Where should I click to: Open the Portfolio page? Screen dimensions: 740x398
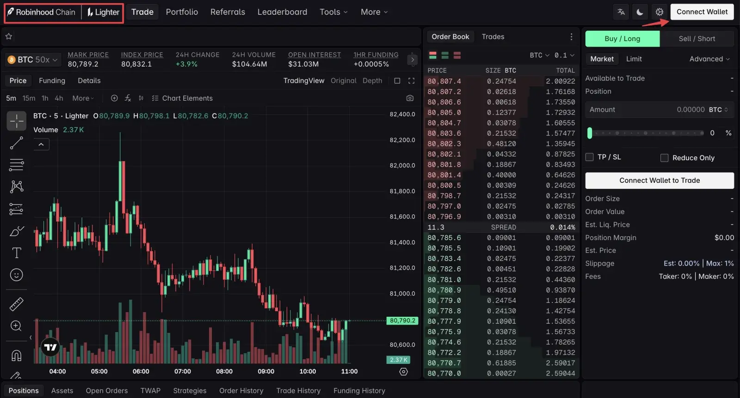point(182,12)
